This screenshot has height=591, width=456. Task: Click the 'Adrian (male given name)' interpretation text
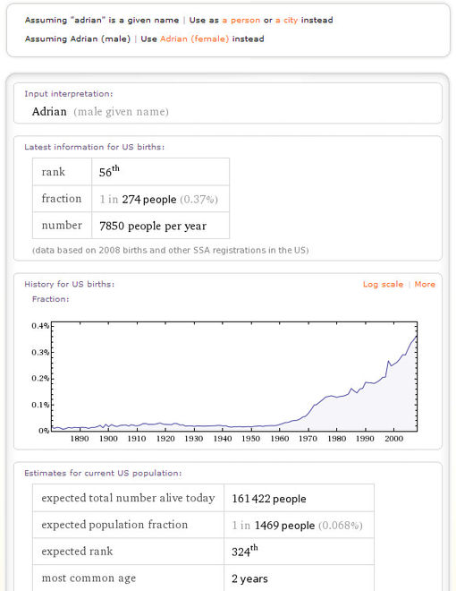pos(100,112)
